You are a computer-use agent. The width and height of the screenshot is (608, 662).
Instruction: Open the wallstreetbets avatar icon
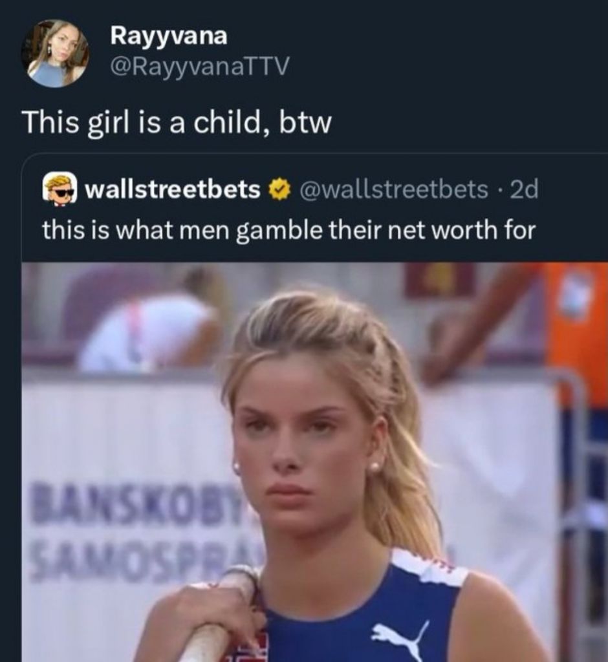[x=60, y=189]
